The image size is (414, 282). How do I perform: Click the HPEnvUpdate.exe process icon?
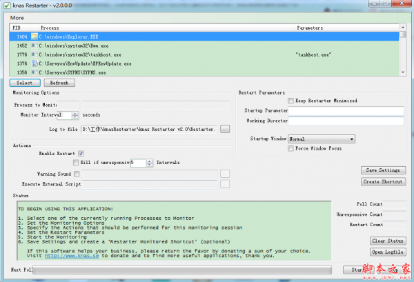(x=34, y=63)
